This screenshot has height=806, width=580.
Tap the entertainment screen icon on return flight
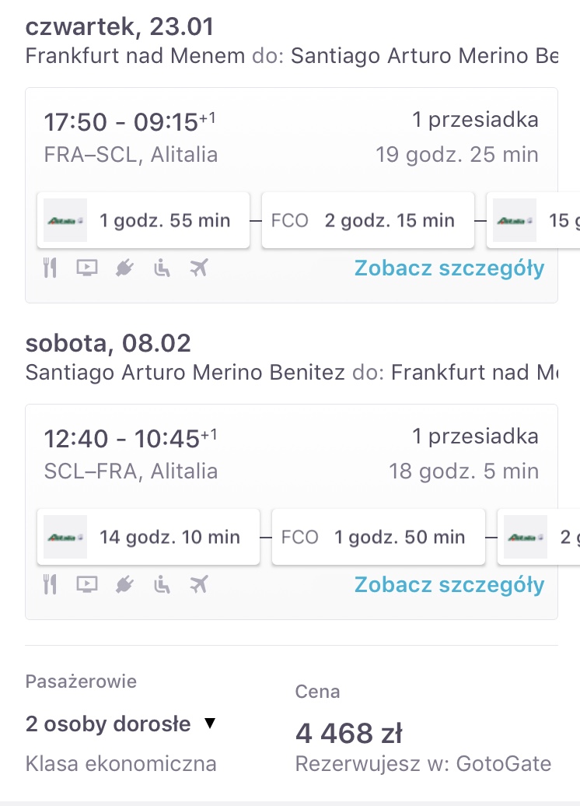tap(87, 584)
